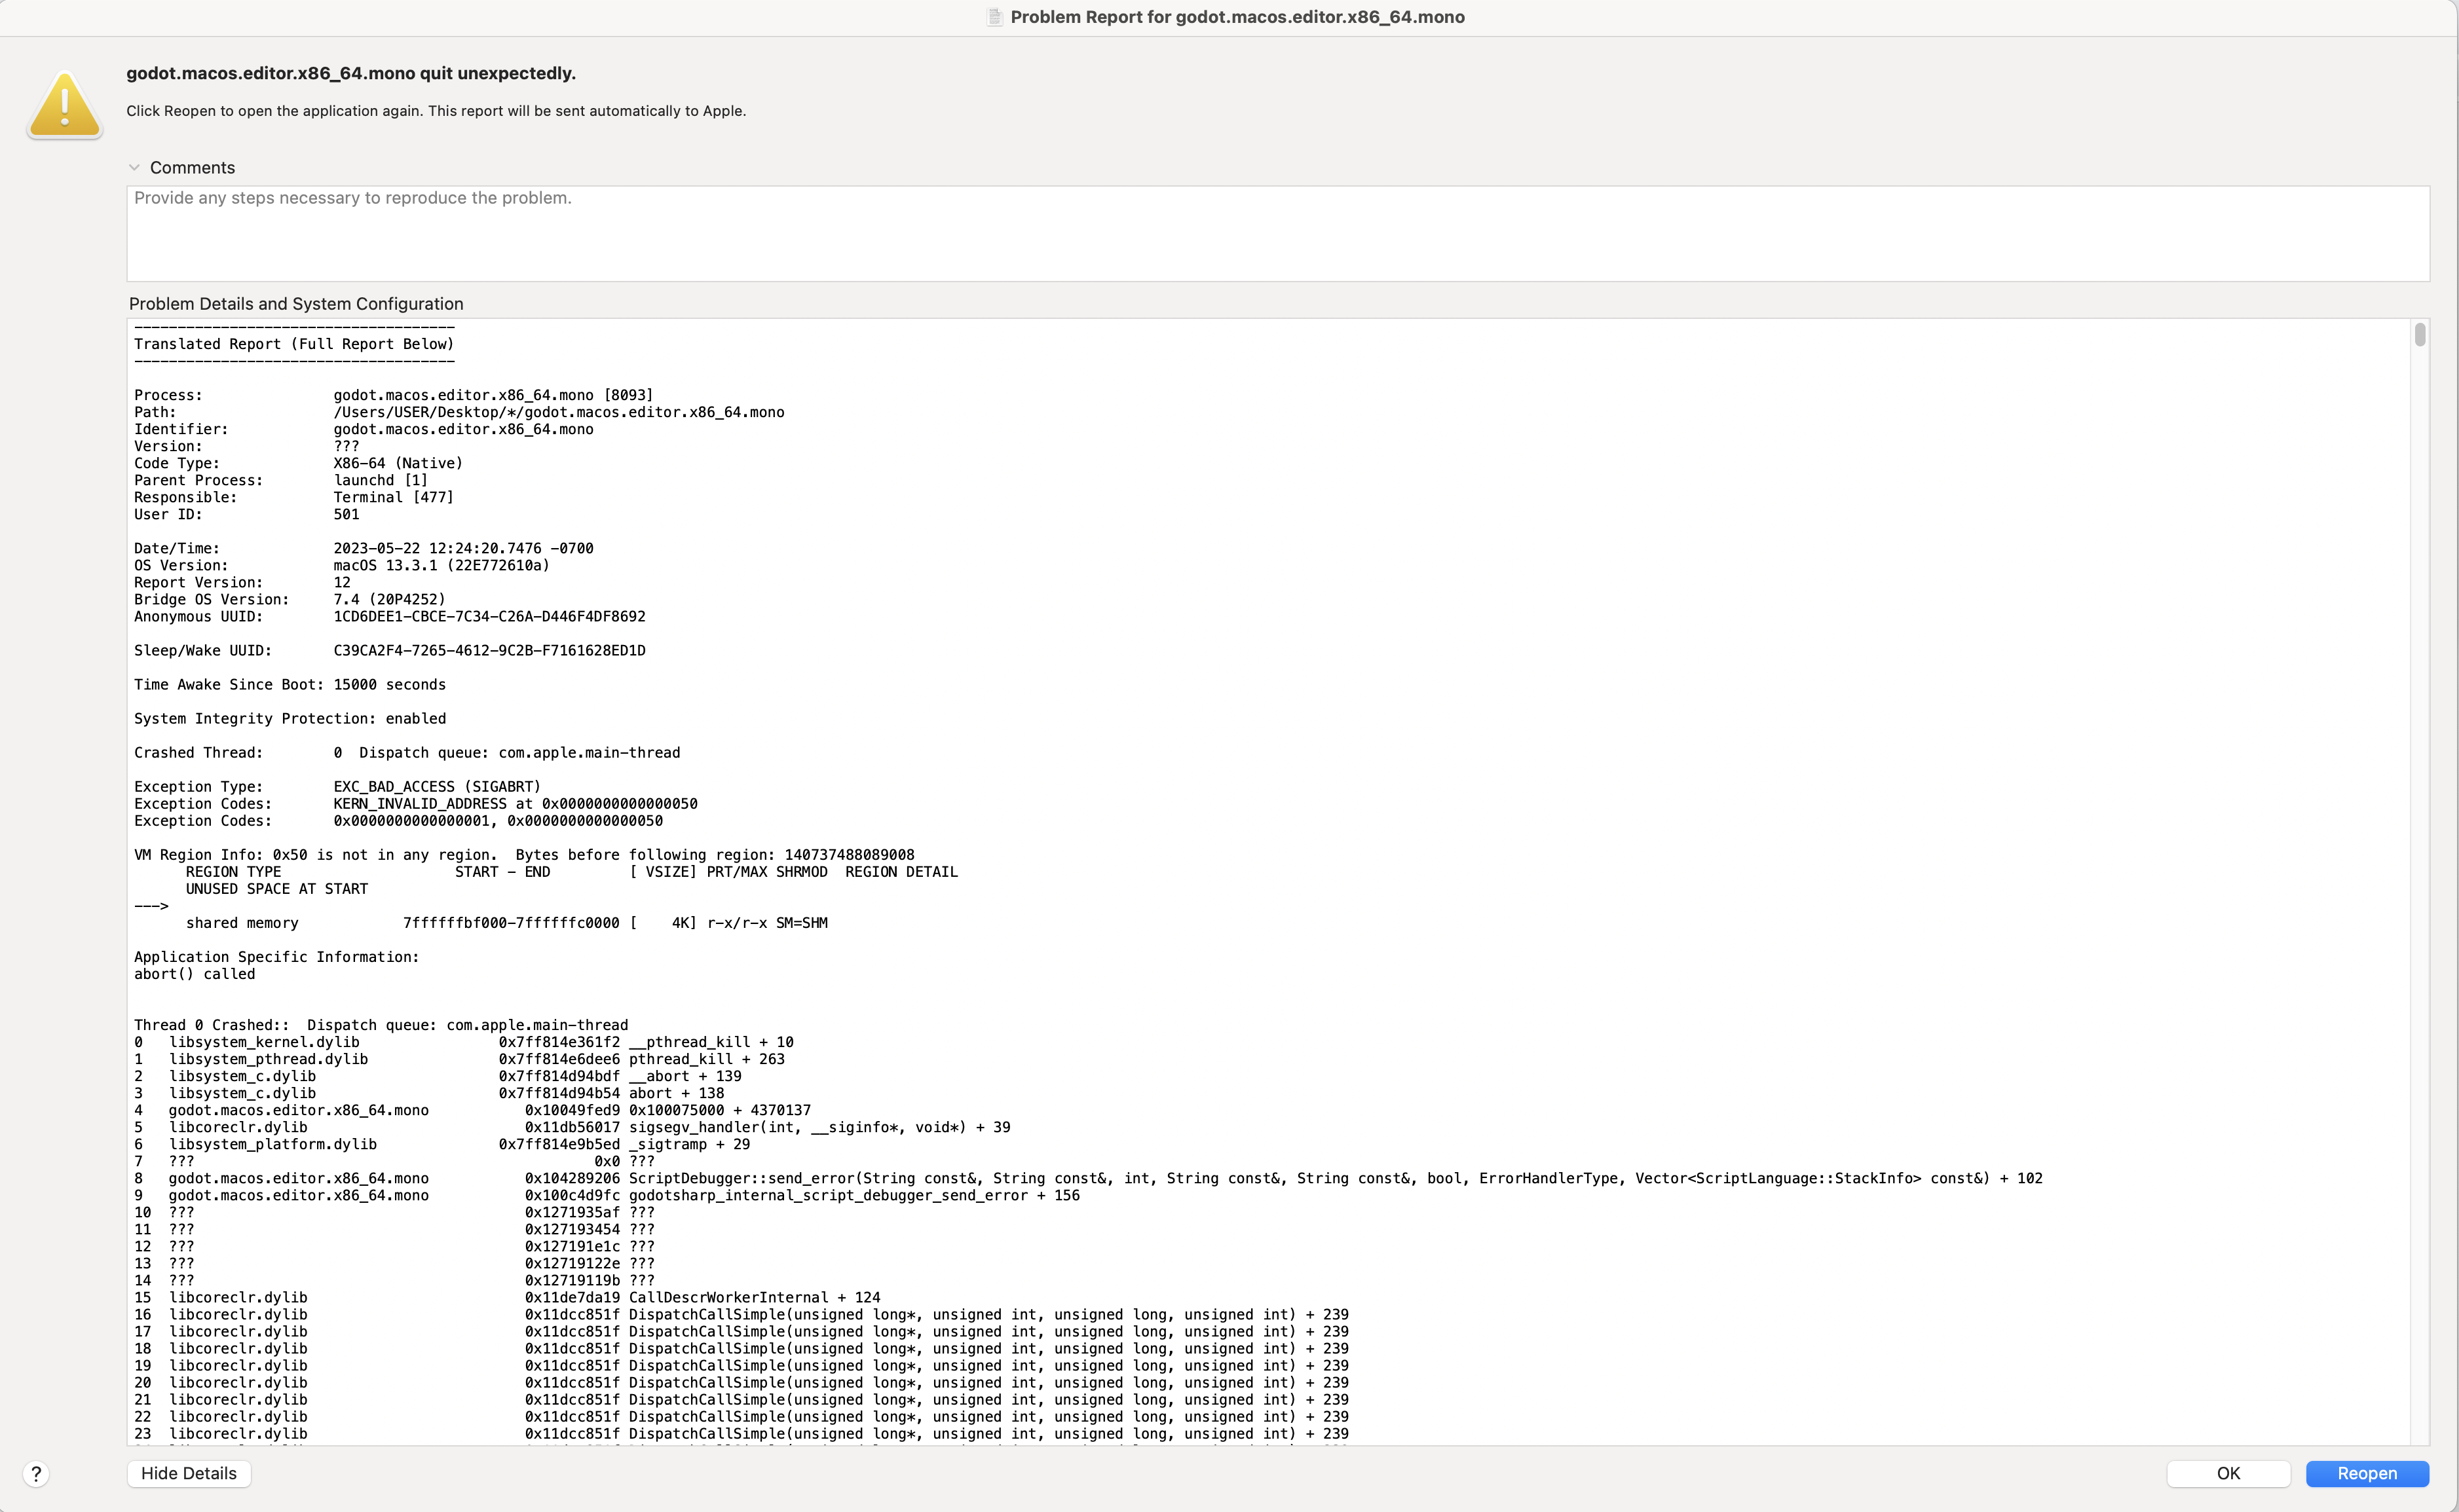The height and width of the screenshot is (1512, 2459).
Task: Click the Application Specific Information section
Action: [276, 957]
